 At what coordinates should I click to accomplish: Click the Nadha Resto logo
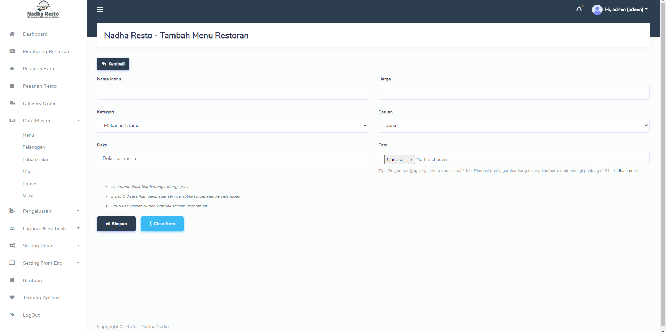pos(43,10)
